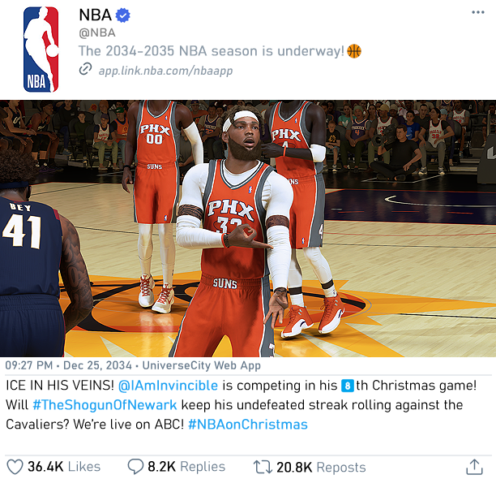Viewport: 496px width, 479px height.
Task: Click the @NBA handle text
Action: [x=97, y=33]
